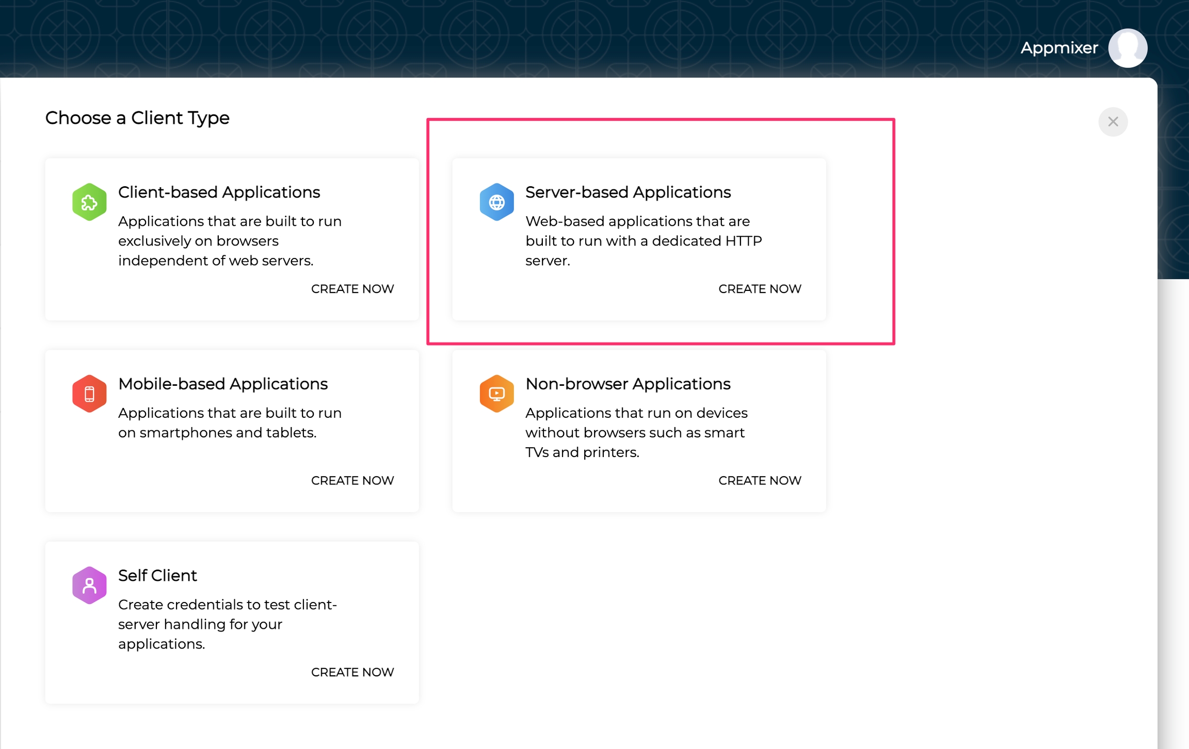
Task: Click the red Mobile-based Applications phone icon
Action: pyautogui.click(x=89, y=394)
